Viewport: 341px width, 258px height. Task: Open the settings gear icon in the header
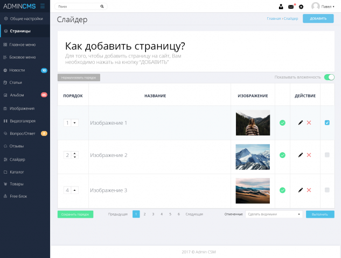pyautogui.click(x=301, y=7)
